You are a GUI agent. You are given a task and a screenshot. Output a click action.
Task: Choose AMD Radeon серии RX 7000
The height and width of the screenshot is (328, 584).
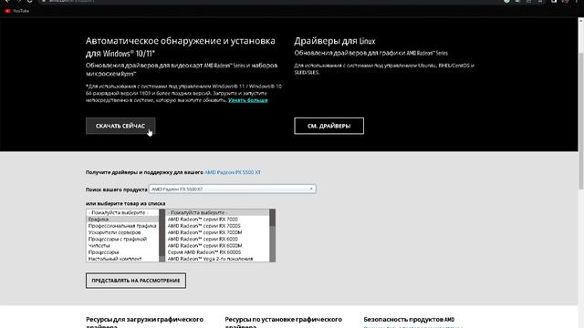coord(217,220)
